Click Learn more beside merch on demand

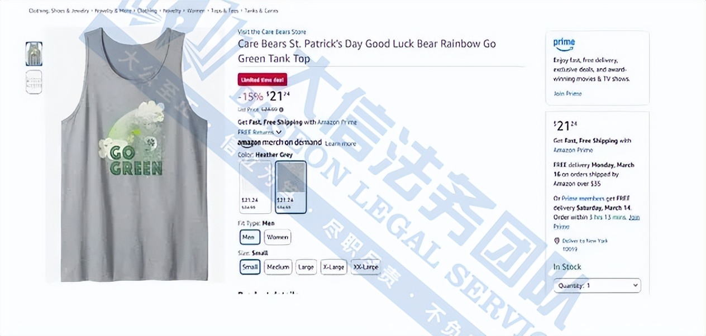coord(340,143)
